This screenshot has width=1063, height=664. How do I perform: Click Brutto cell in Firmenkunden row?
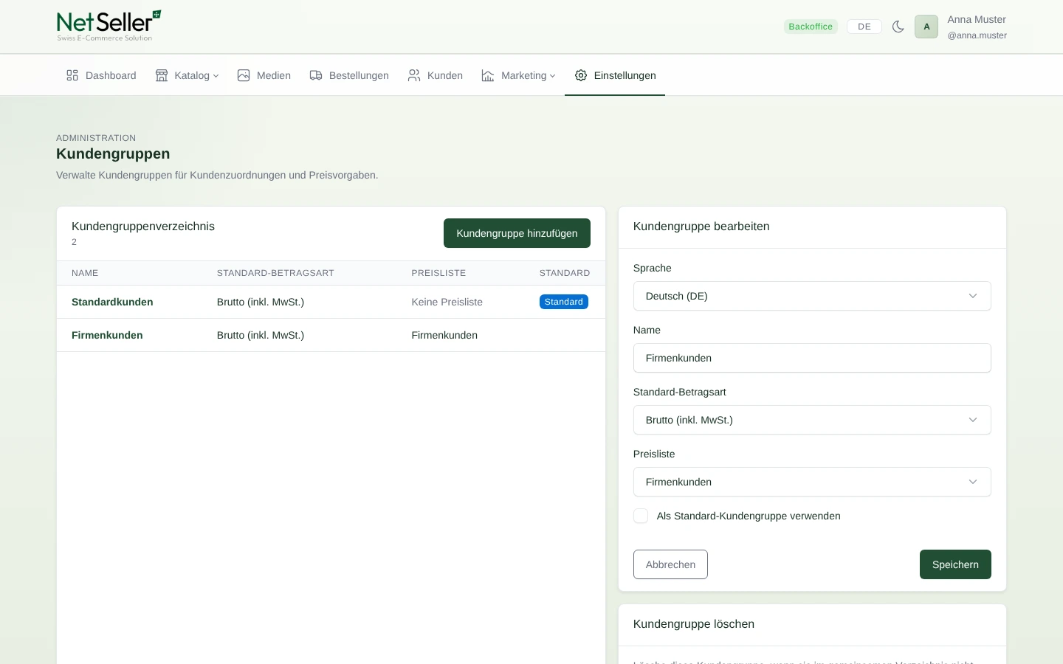click(x=261, y=335)
